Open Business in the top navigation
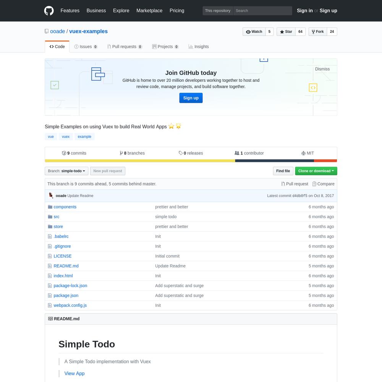 pyautogui.click(x=96, y=11)
